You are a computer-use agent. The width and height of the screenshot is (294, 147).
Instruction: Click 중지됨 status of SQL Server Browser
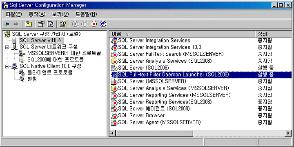[265, 115]
